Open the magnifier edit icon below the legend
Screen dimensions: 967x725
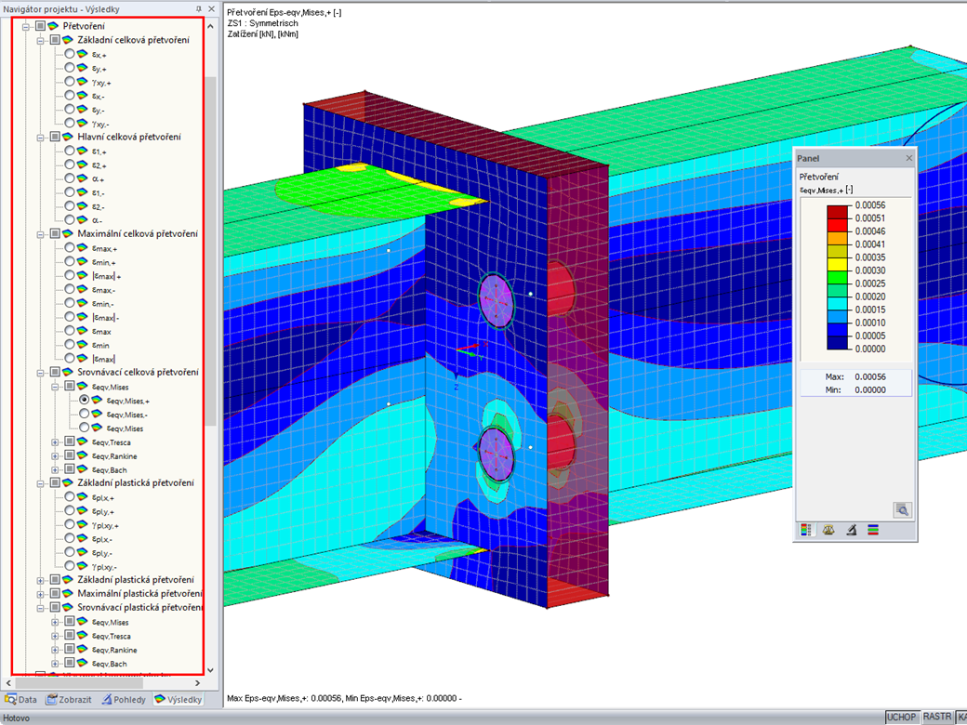pyautogui.click(x=903, y=510)
